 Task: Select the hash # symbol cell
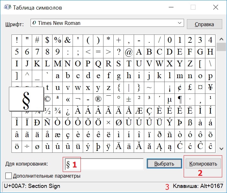(x=37, y=40)
